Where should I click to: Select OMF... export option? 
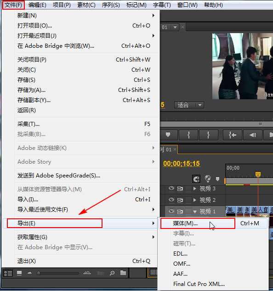tap(214, 264)
